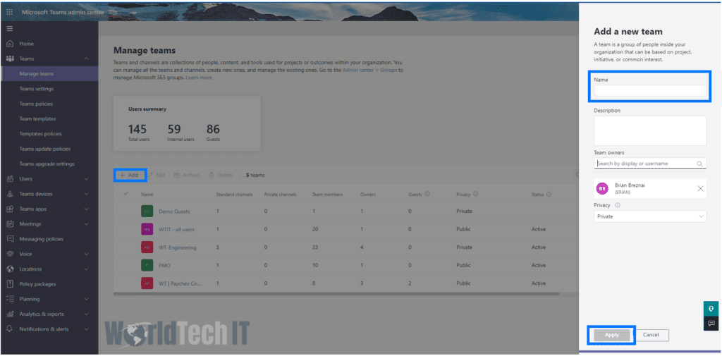722x356 pixels.
Task: Collapse the Teams section chevron
Action: 86,59
